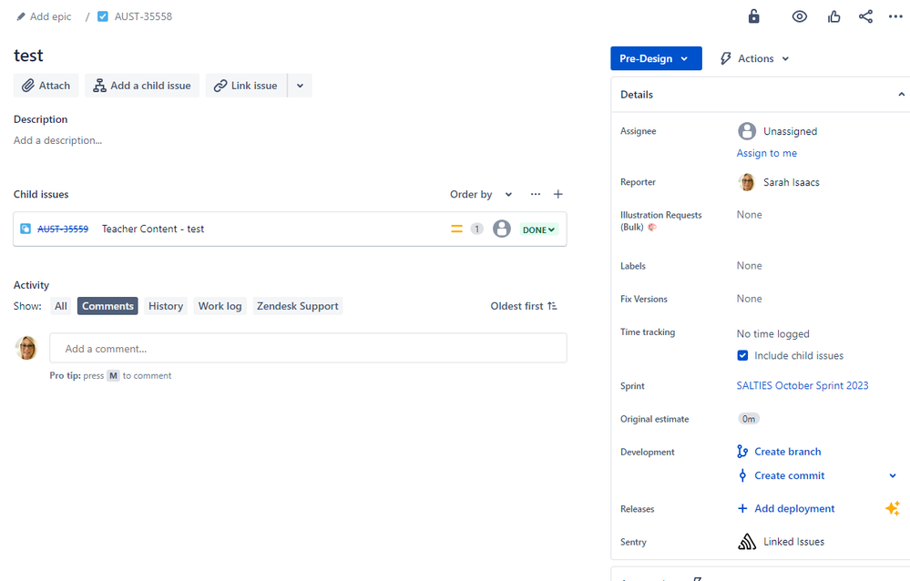Screen dimensions: 910x581
Task: Click the user avatar beside comment box
Action: (26, 348)
